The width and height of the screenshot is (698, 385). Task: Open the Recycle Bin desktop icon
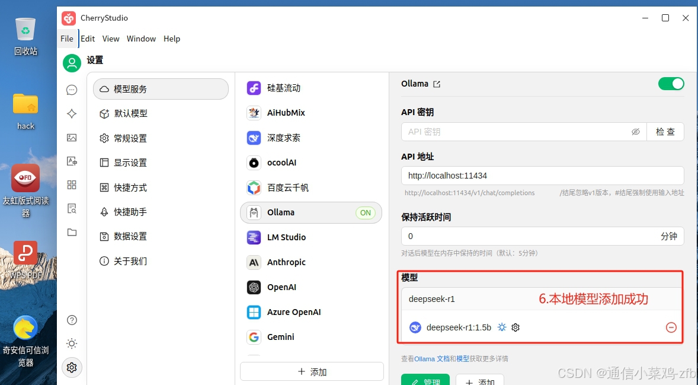coord(25,37)
